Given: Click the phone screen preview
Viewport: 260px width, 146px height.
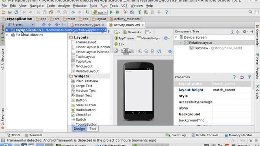Looking at the screenshot, I should point(139,90).
